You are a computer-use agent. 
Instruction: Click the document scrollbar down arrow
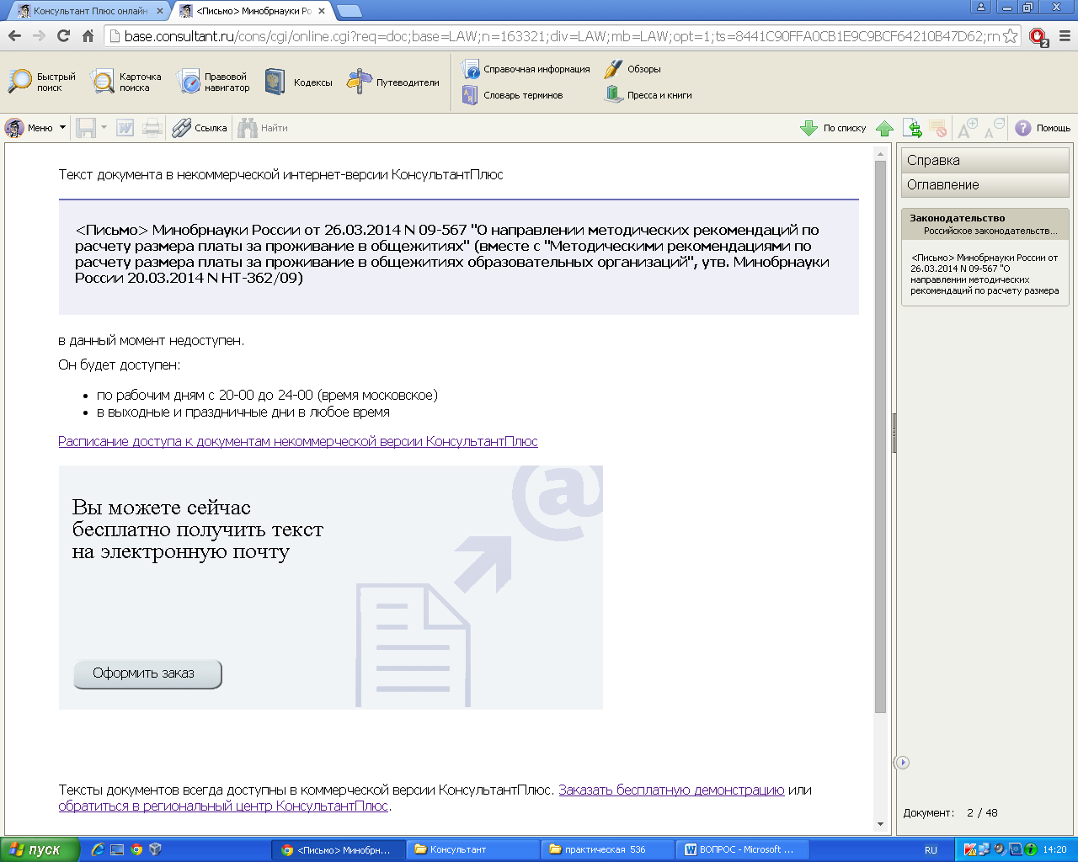pyautogui.click(x=880, y=824)
